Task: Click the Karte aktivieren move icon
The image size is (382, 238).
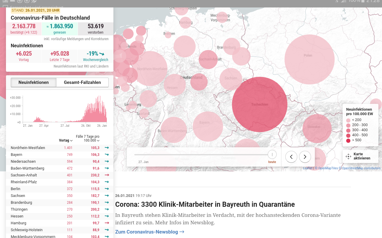Action: [x=348, y=156]
